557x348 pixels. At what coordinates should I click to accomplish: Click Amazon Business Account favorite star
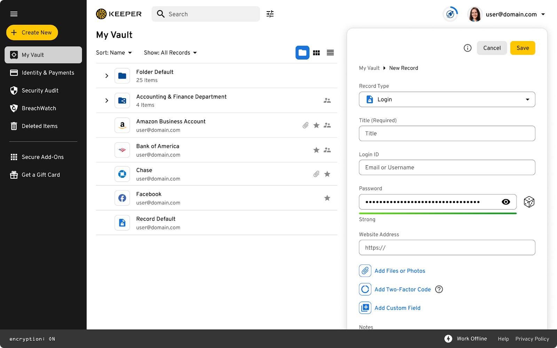316,125
